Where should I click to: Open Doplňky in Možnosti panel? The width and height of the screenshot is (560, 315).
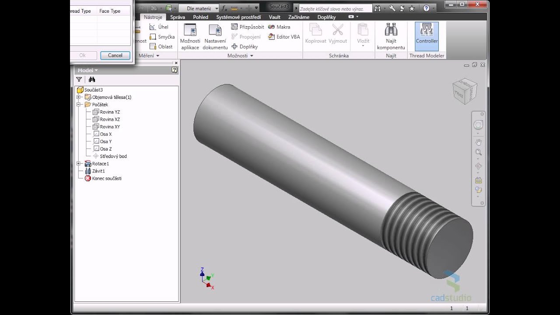coord(245,46)
